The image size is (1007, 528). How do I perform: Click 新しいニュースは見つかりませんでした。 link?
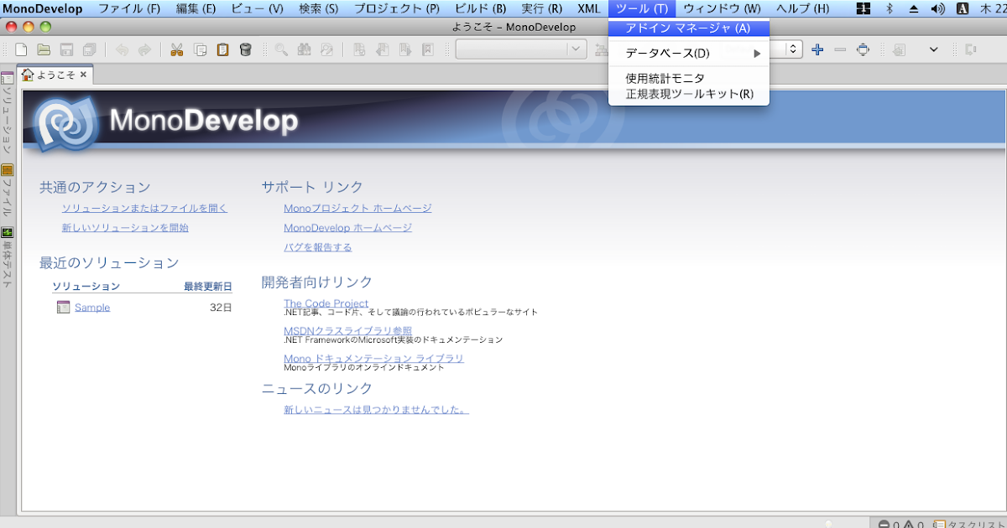click(x=376, y=410)
